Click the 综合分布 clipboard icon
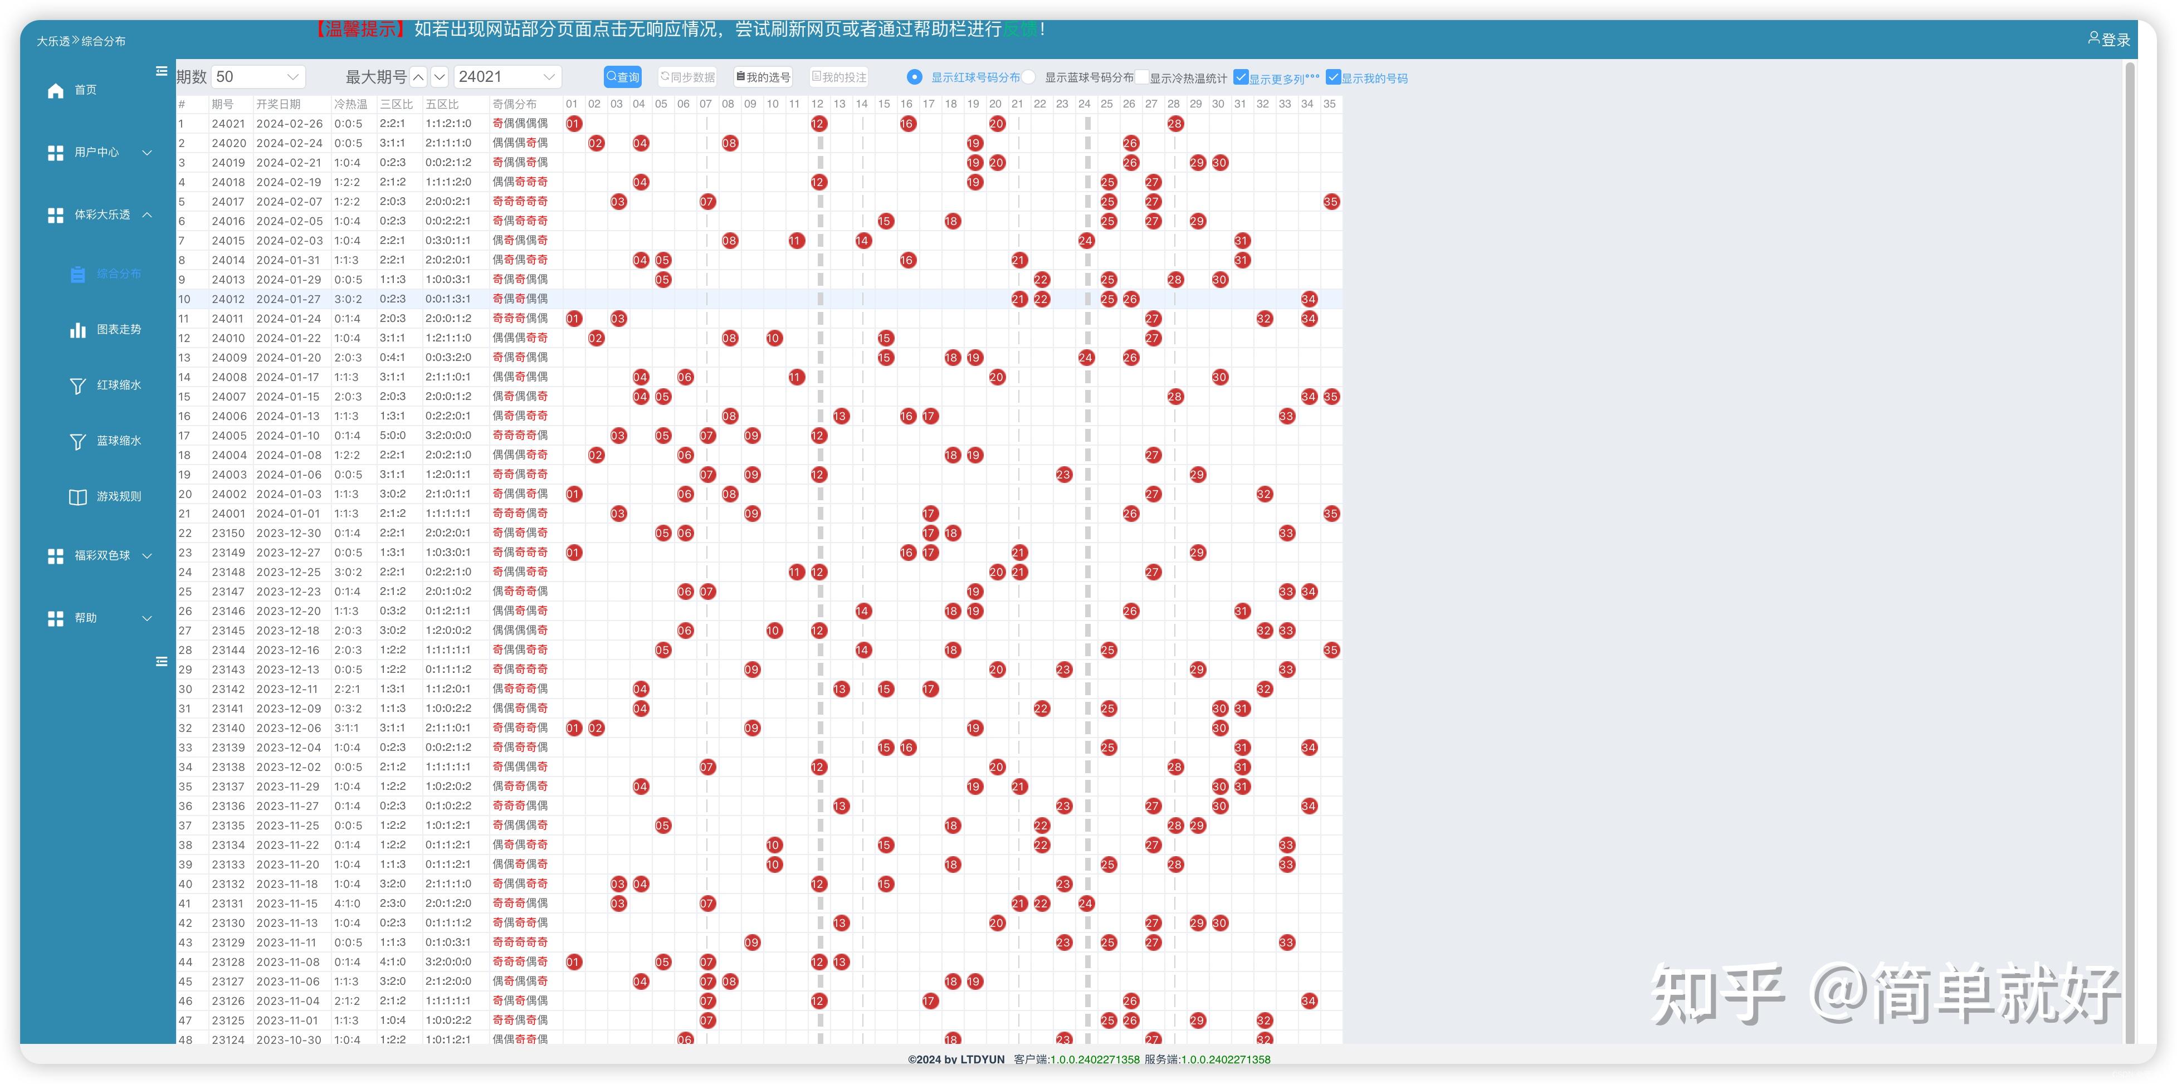 coord(78,275)
